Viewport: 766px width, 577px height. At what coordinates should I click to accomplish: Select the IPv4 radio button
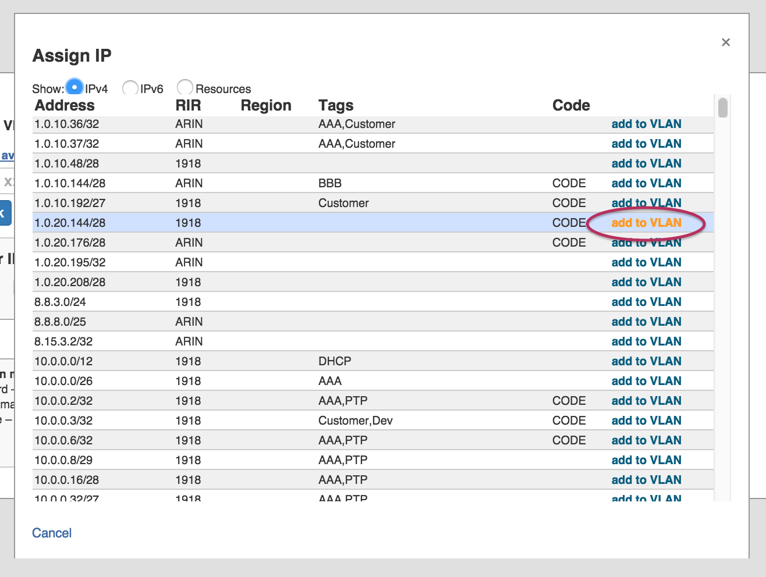pos(75,87)
